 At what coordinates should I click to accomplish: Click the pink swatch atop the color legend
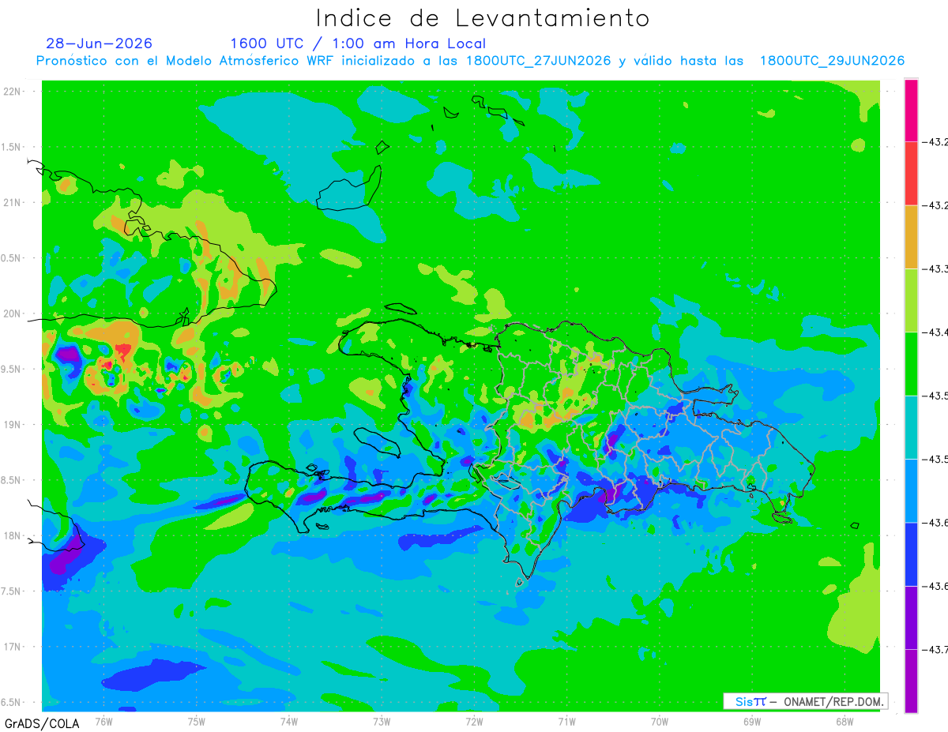[911, 111]
